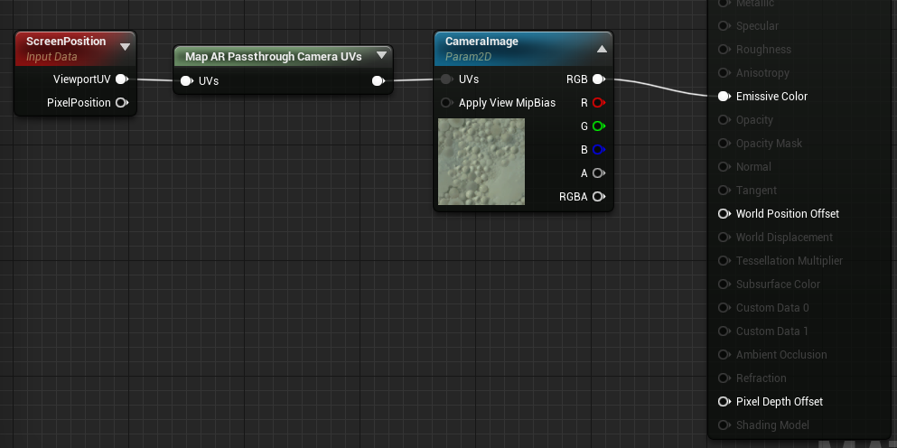This screenshot has width=897, height=448.
Task: Expand the ScreenPosition node dropdown arrow
Action: coord(125,47)
